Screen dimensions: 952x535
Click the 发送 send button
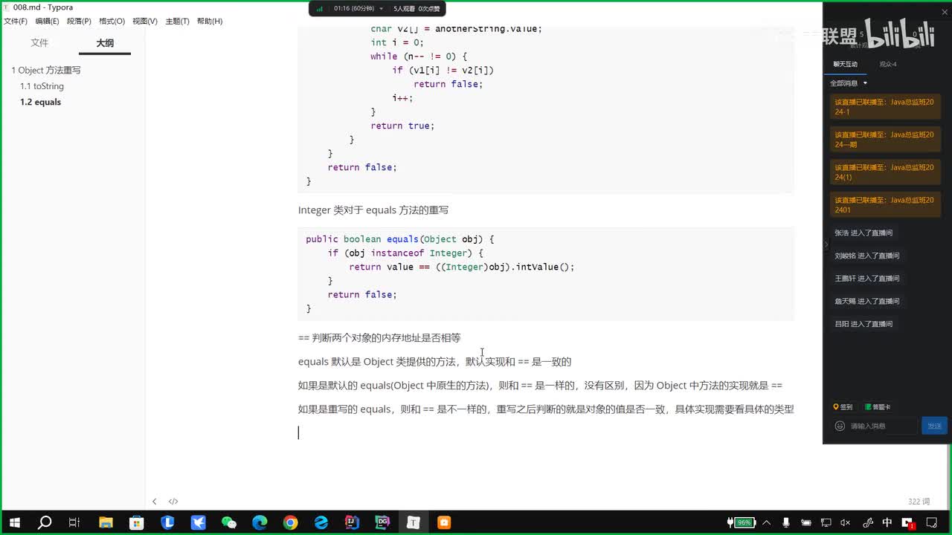coord(934,426)
